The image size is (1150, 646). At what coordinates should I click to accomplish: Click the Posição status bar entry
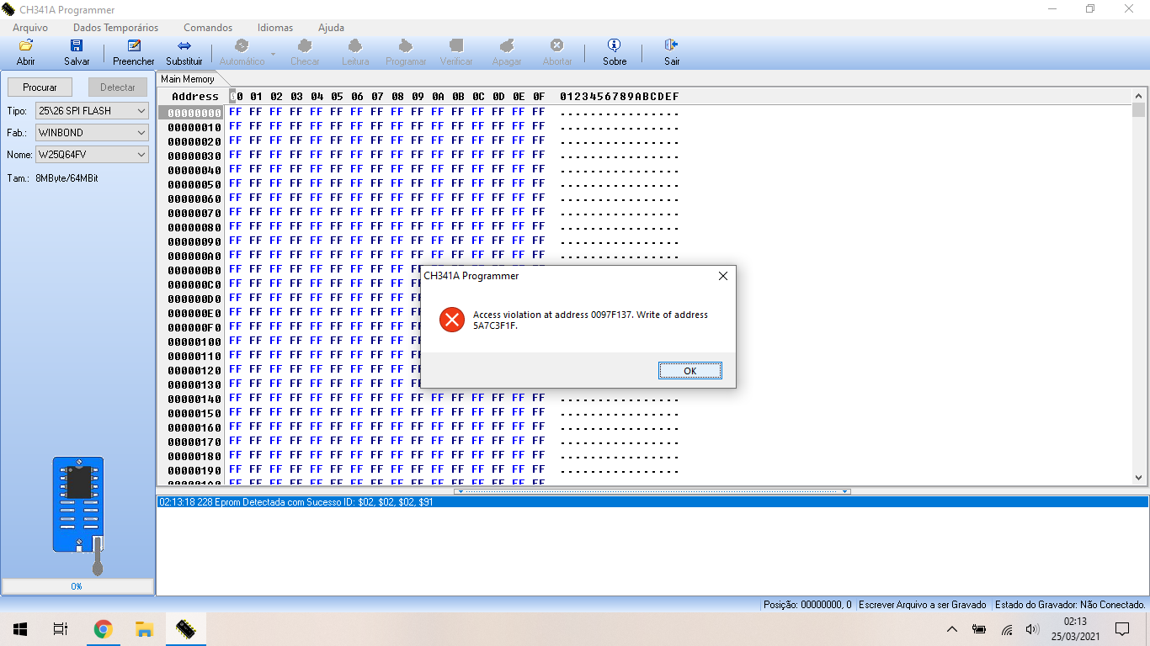(x=807, y=605)
